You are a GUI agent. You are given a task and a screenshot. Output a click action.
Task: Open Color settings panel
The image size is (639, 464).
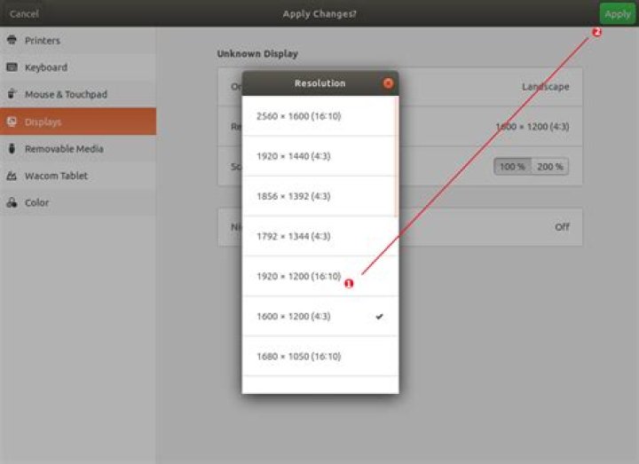pos(78,202)
